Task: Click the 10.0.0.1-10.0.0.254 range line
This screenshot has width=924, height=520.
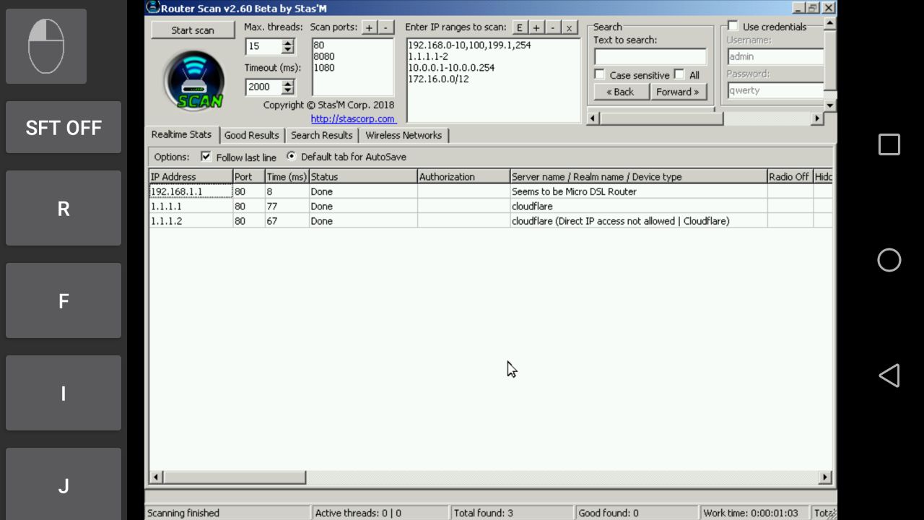Action: [451, 68]
